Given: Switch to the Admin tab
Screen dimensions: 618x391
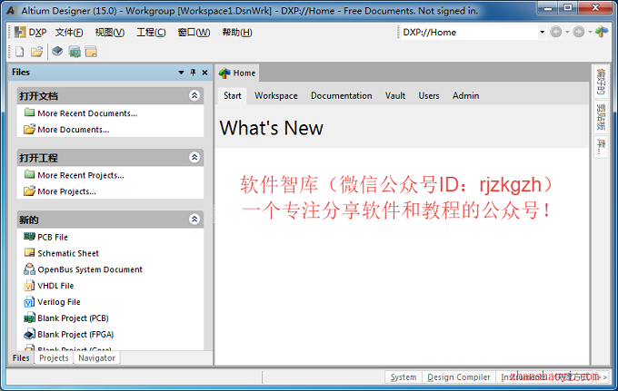Looking at the screenshot, I should coord(465,95).
